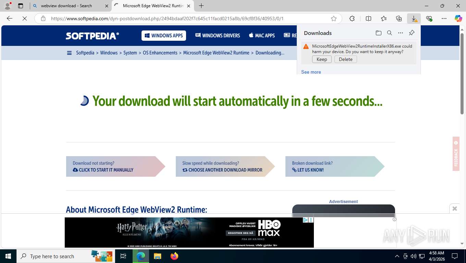Toggle the Downloads toolbar button

point(414,18)
